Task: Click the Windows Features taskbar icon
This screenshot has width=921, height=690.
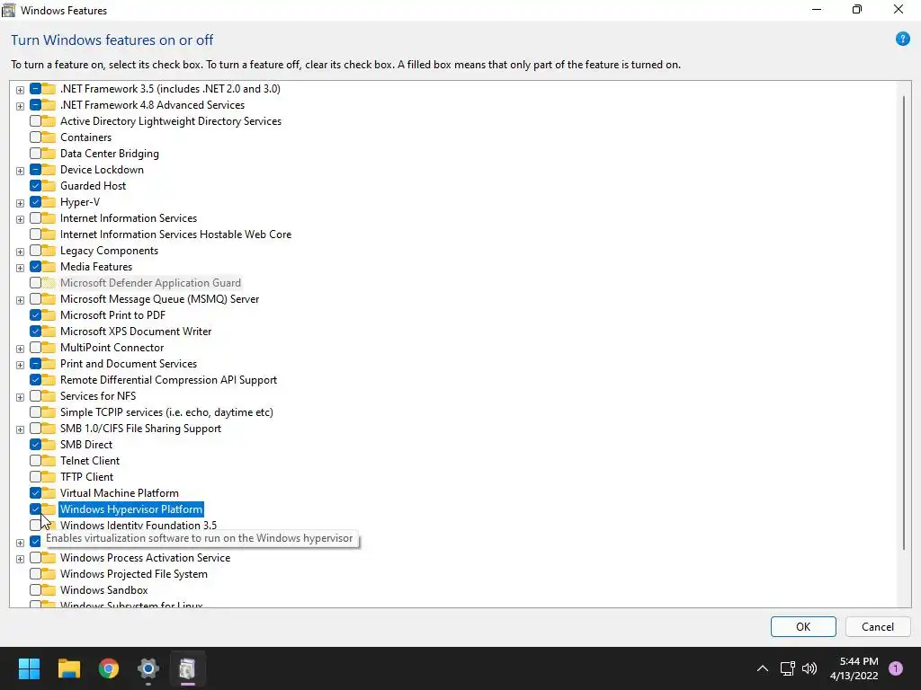Action: pos(187,668)
